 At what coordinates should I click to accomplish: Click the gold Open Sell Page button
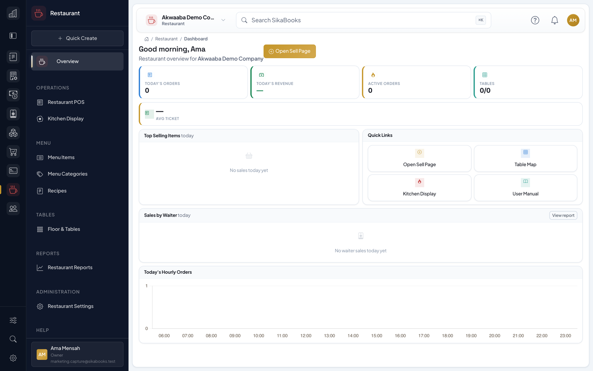pyautogui.click(x=289, y=51)
